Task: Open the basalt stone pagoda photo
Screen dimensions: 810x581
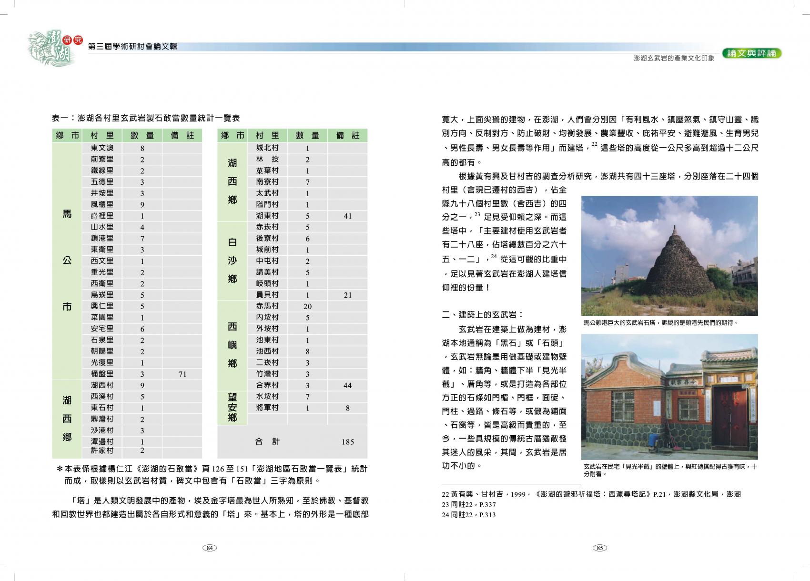Action: [x=669, y=256]
